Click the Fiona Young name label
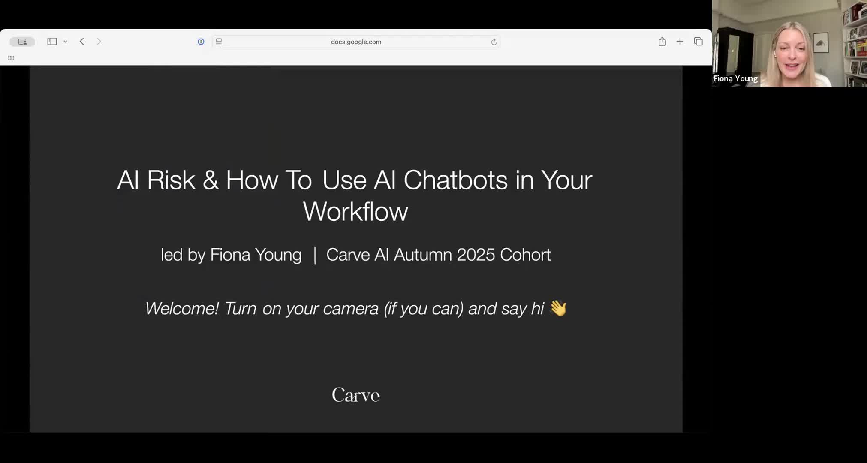867x463 pixels. coord(735,78)
